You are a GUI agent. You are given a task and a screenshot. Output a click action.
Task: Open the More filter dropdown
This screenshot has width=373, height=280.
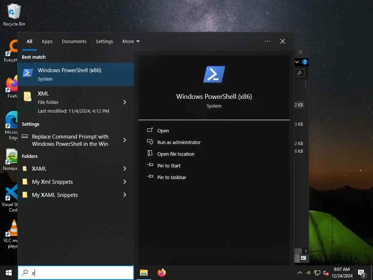(131, 42)
